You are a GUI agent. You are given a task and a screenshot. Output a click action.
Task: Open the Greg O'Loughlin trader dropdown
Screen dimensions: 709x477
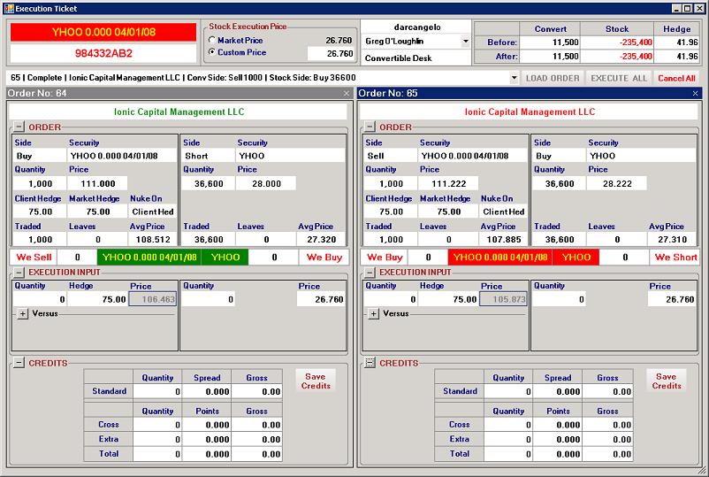click(465, 42)
